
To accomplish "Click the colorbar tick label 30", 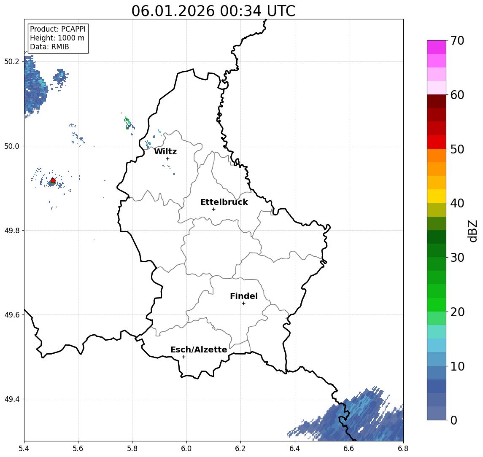I will point(457,258).
